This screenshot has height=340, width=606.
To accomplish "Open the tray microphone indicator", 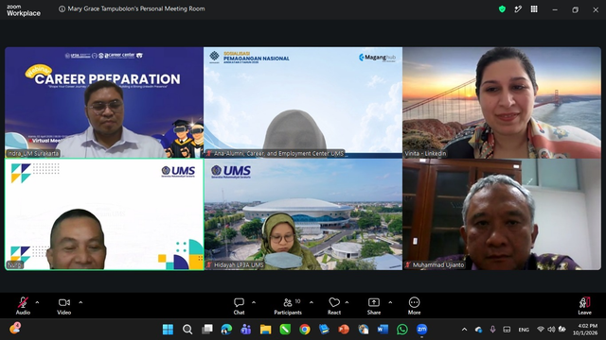I will [492, 330].
